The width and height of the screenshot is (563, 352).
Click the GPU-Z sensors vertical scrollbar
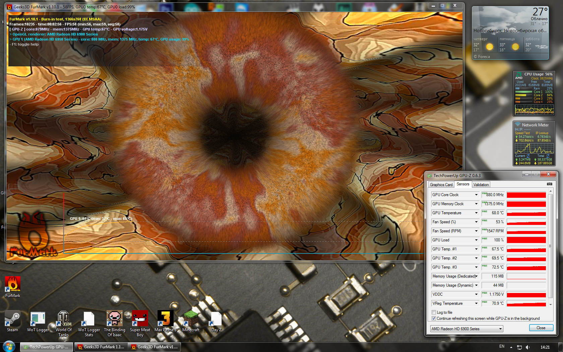[x=550, y=246]
